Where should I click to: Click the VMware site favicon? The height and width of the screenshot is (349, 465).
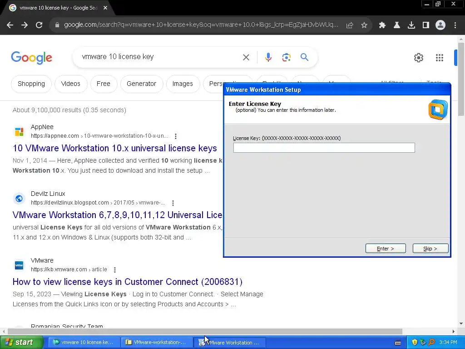pos(19,265)
